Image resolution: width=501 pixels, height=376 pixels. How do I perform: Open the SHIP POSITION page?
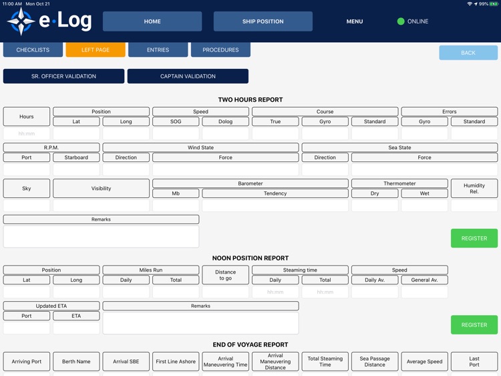click(263, 21)
